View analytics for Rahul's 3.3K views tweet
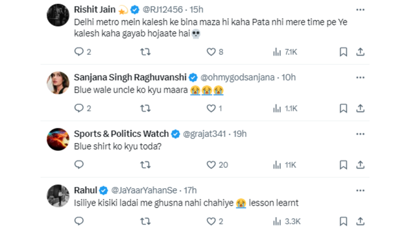Viewport: 410px width, 231px height. pos(286,221)
